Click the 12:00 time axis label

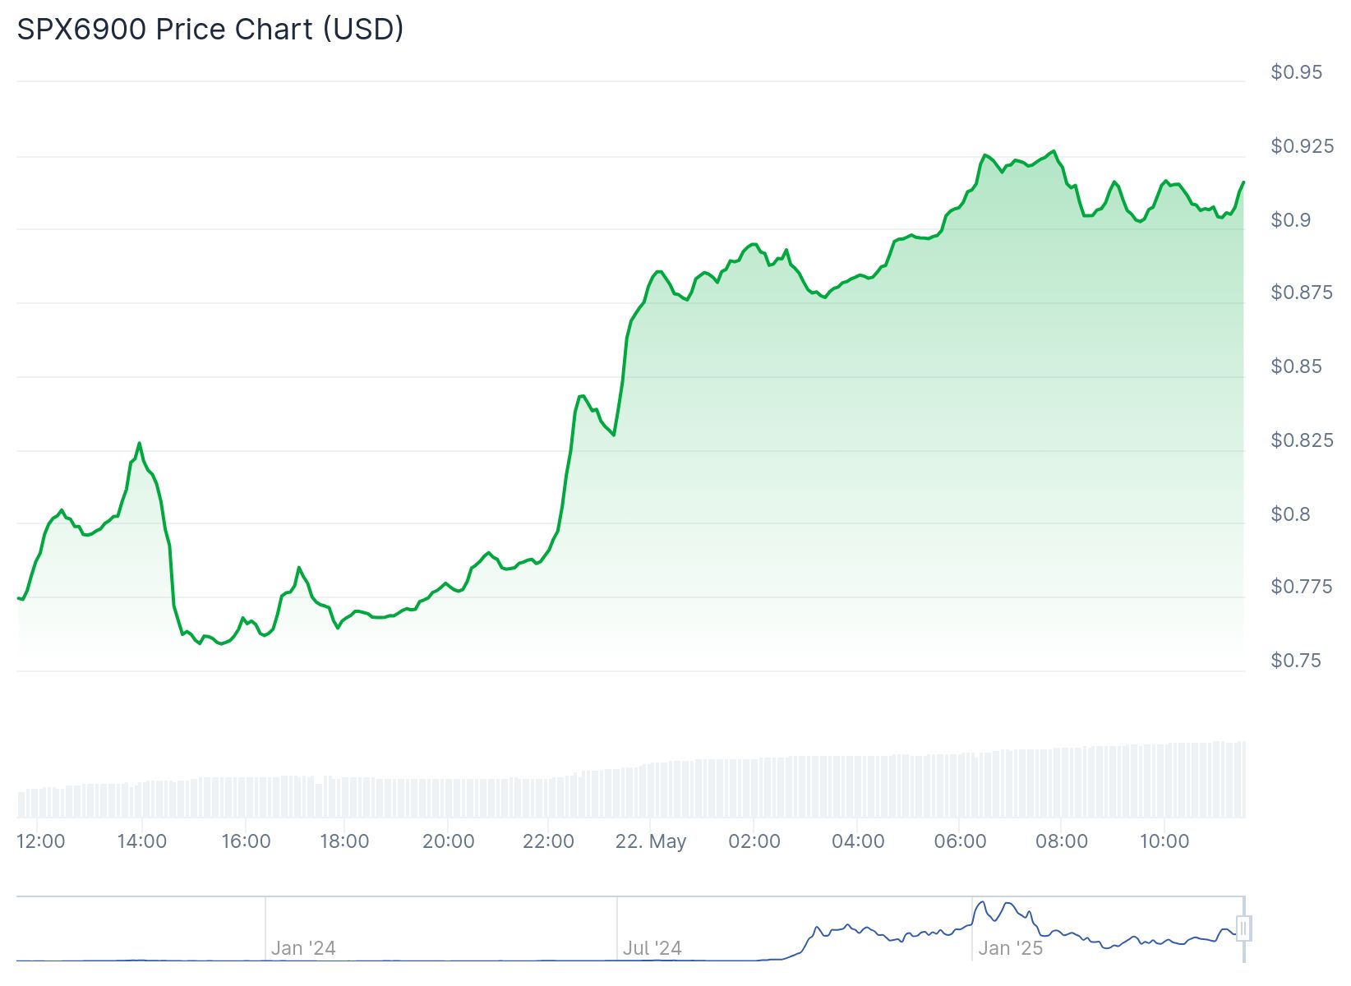pos(41,841)
